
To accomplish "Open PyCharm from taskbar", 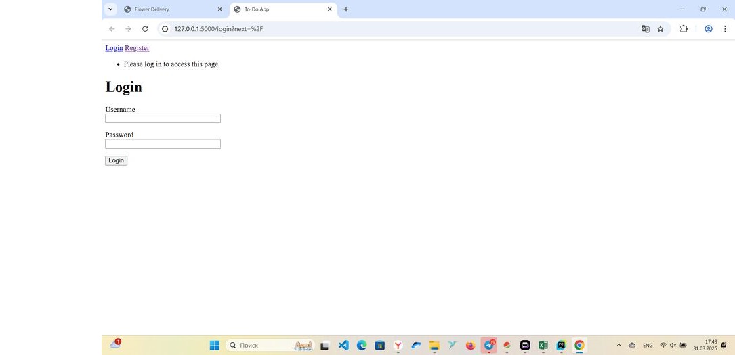I will tap(561, 345).
